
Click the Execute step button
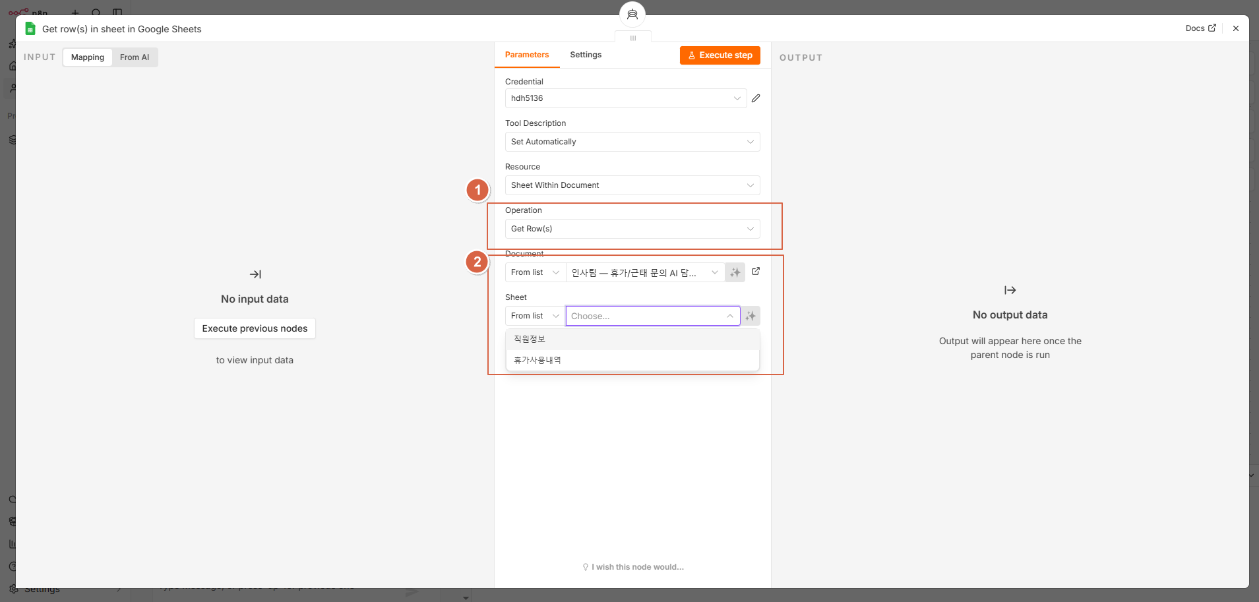(x=720, y=55)
